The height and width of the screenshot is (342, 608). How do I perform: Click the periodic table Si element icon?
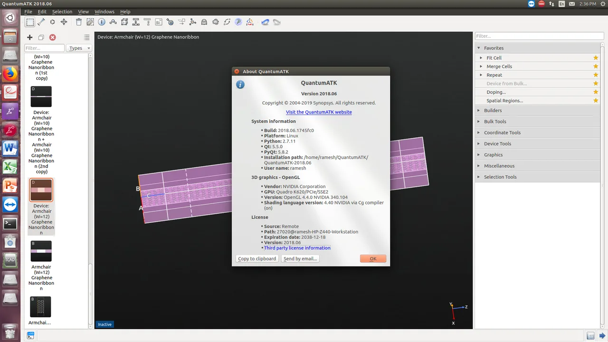[x=159, y=22]
